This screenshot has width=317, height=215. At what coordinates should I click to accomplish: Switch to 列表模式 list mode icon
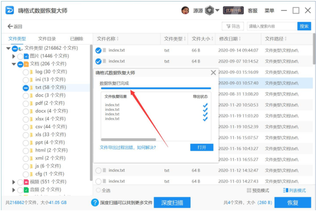tap(286, 190)
